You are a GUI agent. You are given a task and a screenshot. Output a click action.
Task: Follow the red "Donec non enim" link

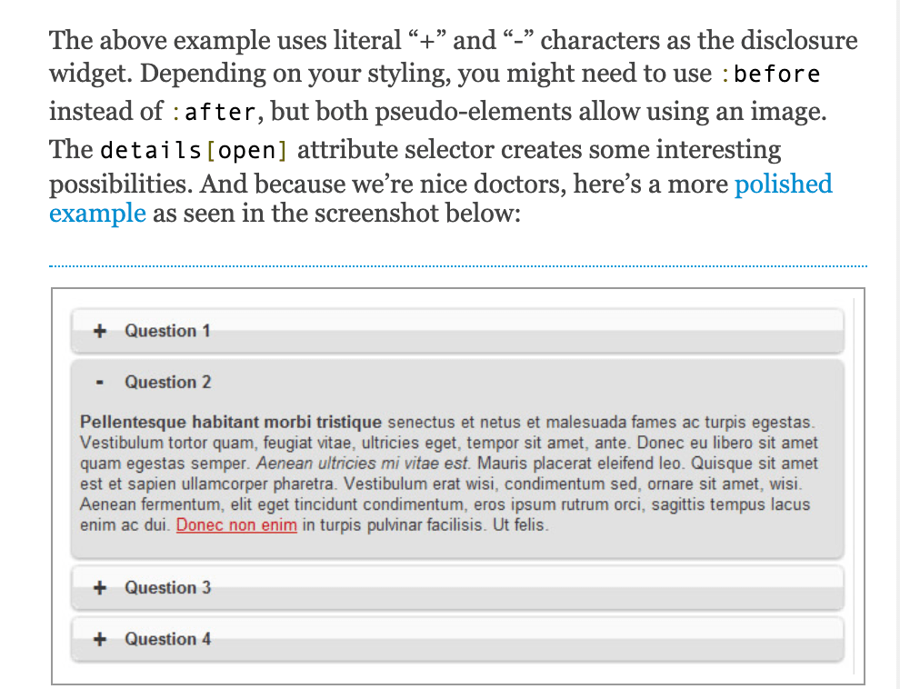tap(236, 524)
